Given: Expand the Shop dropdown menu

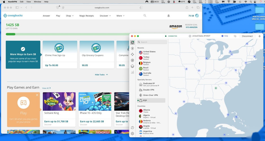Looking at the screenshot, I should pyautogui.click(x=69, y=16).
